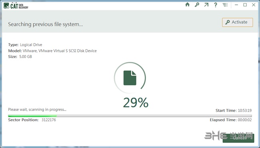Viewport: 260px width, 148px height.
Task: Click the Size 5.00 GB text
Action: (20, 57)
